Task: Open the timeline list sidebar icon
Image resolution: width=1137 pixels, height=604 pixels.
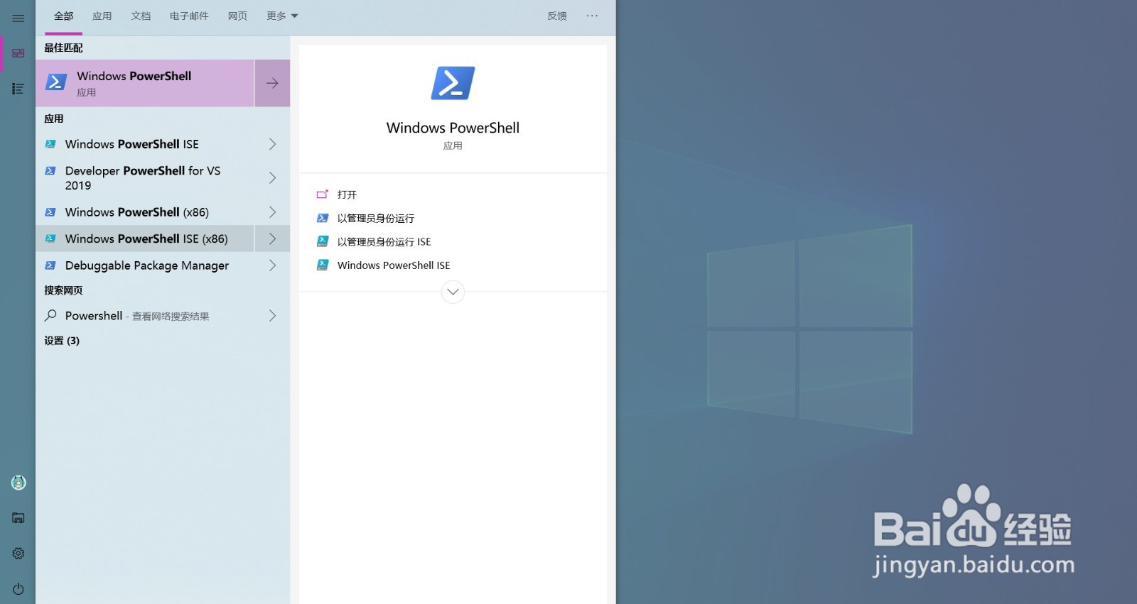Action: (x=18, y=89)
